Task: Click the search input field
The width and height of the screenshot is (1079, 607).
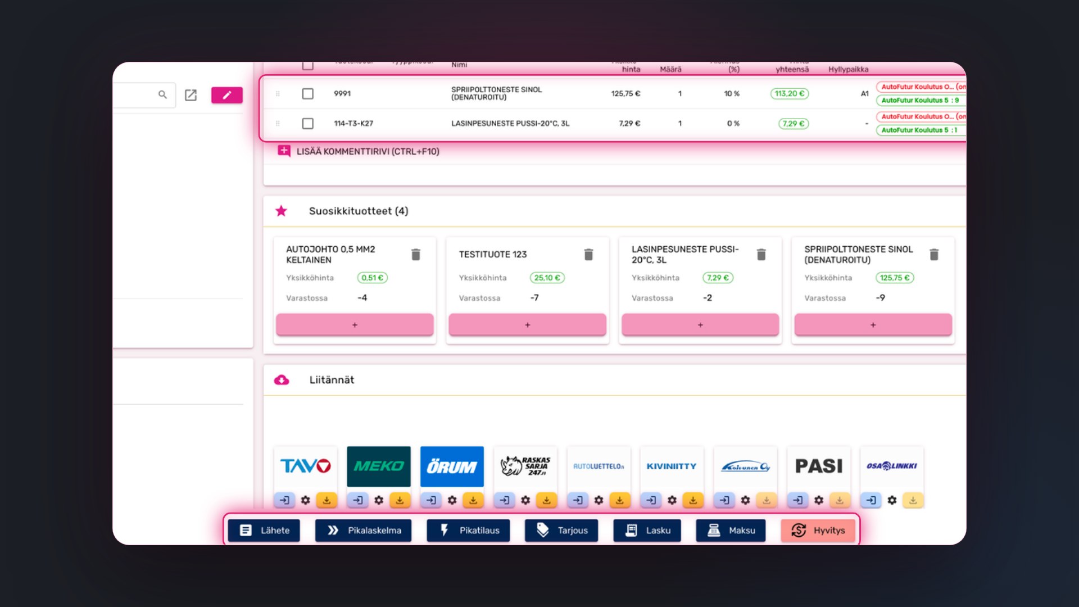Action: 144,95
